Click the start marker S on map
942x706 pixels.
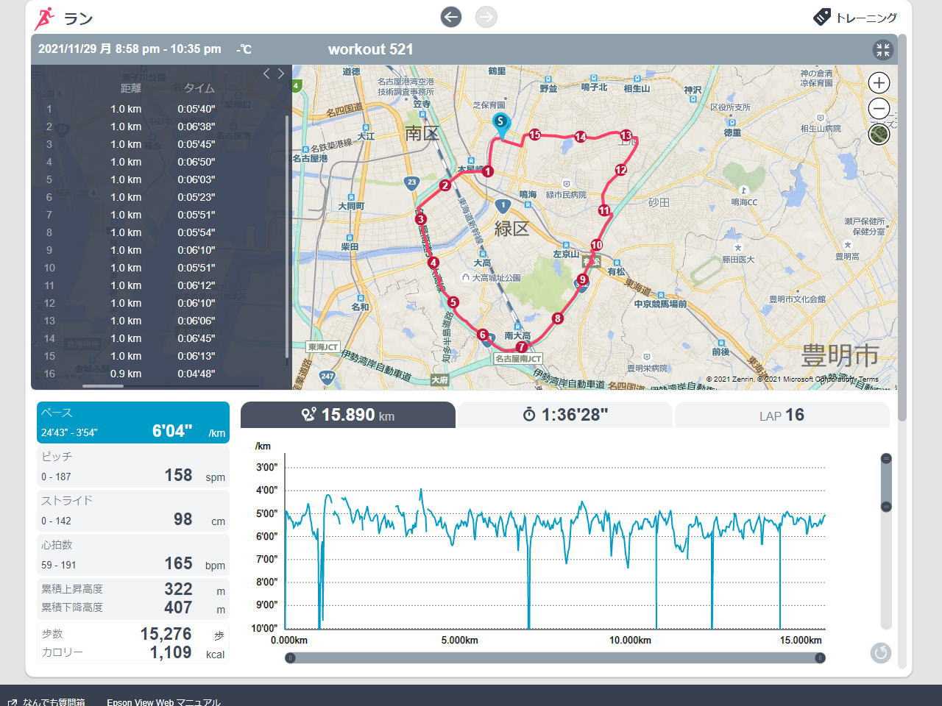[x=500, y=122]
